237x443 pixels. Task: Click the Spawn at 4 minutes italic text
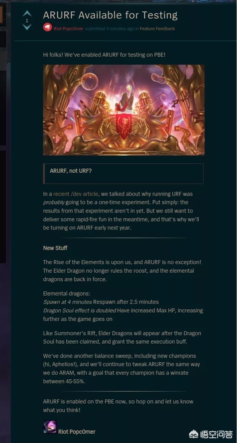pos(67,302)
